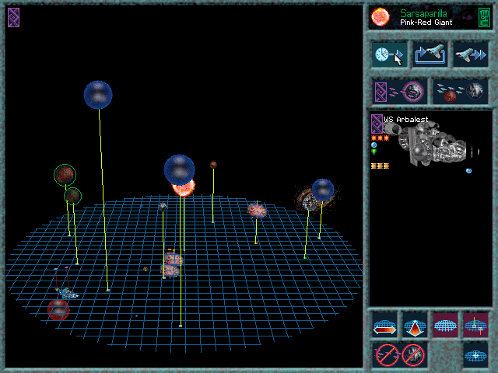Click the orange ship cluster at grid center

pos(172,264)
